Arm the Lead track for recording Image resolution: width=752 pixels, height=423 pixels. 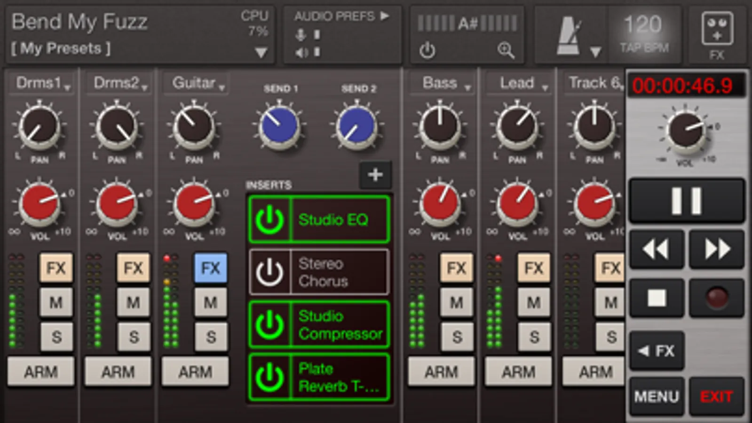(518, 372)
